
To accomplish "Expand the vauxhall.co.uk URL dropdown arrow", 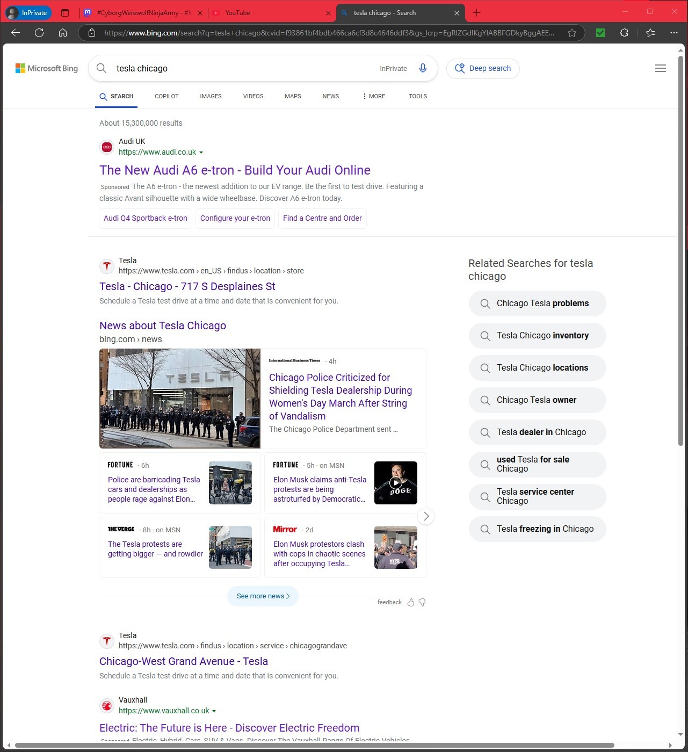I will point(214,711).
